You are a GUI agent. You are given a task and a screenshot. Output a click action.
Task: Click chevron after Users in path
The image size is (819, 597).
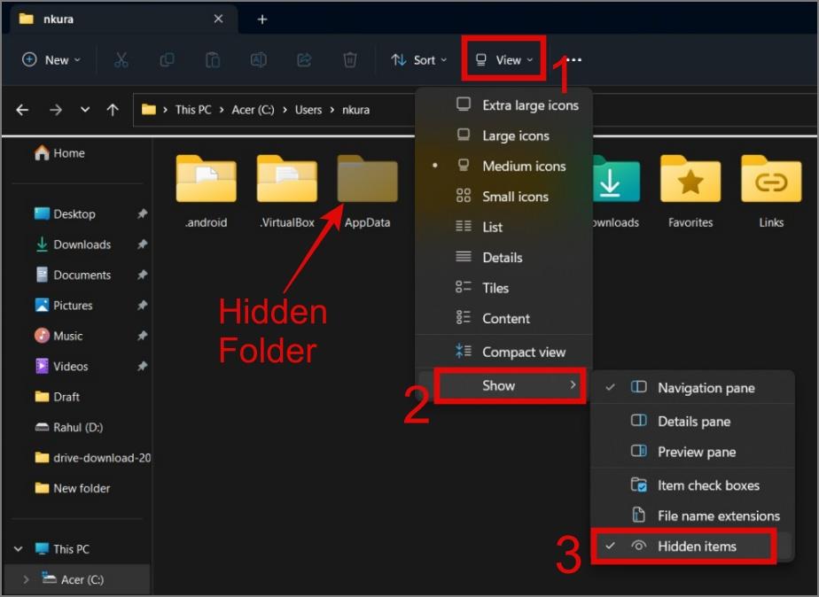tap(331, 110)
